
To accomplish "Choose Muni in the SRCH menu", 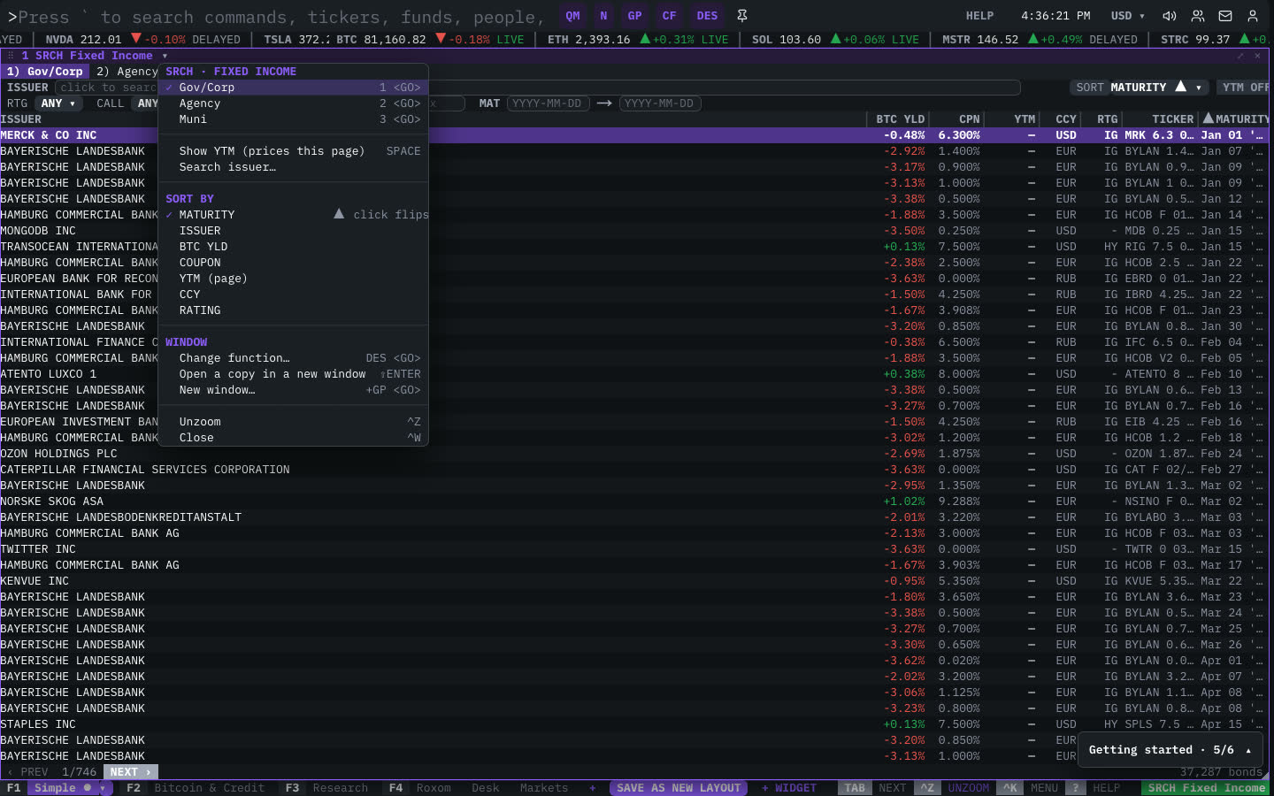I will coord(293,119).
